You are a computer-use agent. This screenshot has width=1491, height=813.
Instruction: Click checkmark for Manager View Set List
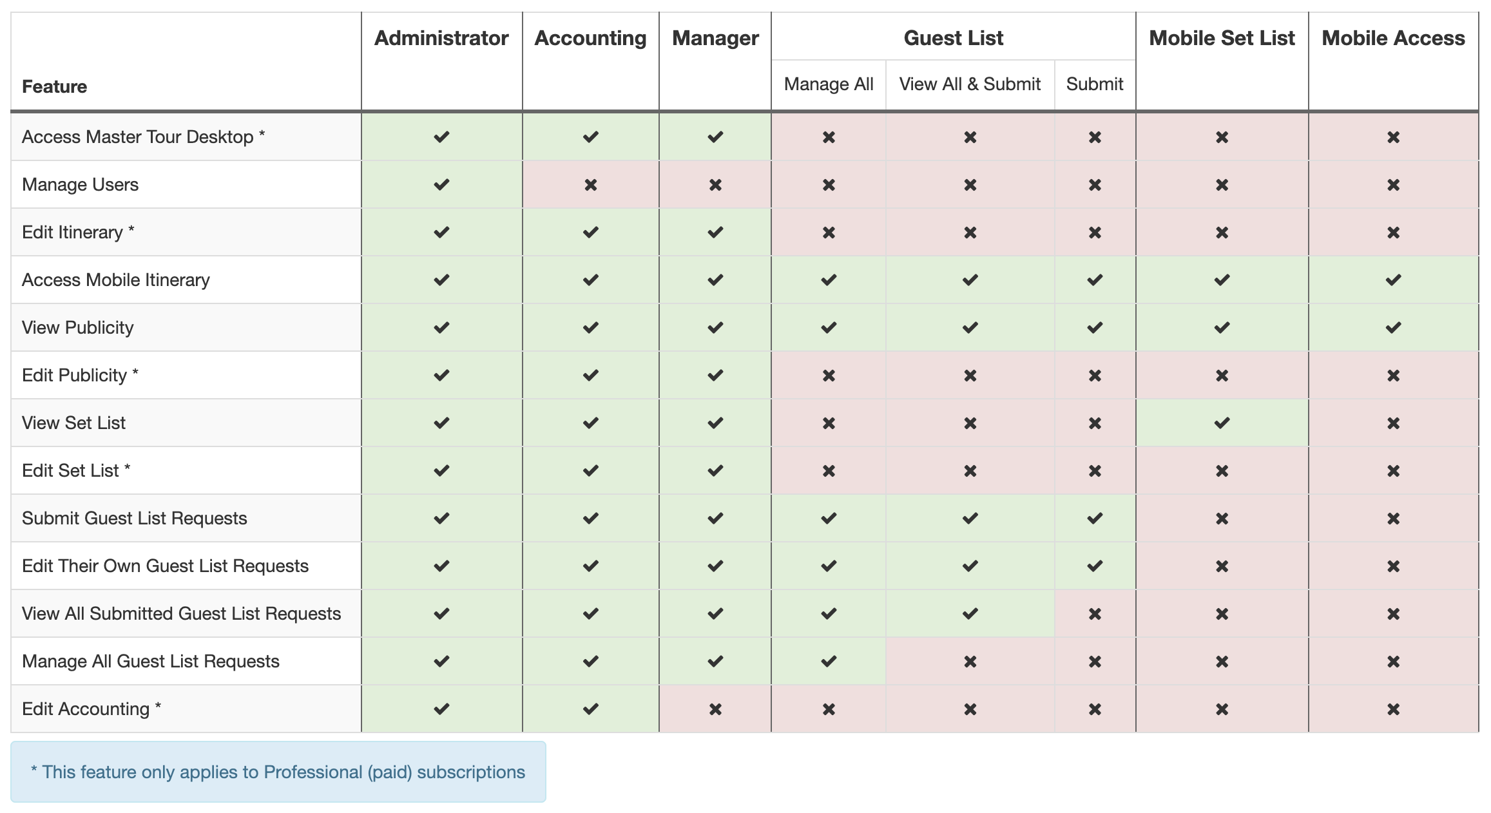715,423
